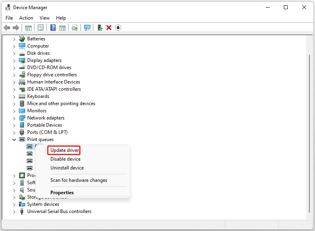This screenshot has width=315, height=231.
Task: Open the Help menu
Action: 61,18
